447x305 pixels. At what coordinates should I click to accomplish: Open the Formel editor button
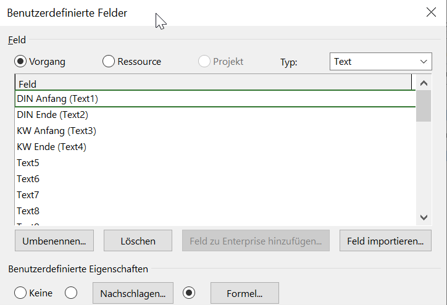tap(244, 293)
